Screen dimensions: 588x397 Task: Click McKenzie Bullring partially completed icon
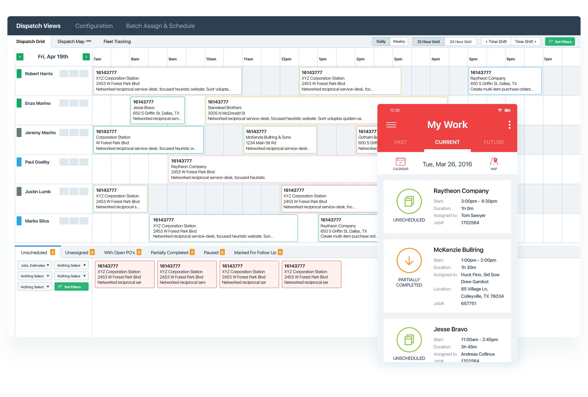pyautogui.click(x=409, y=260)
